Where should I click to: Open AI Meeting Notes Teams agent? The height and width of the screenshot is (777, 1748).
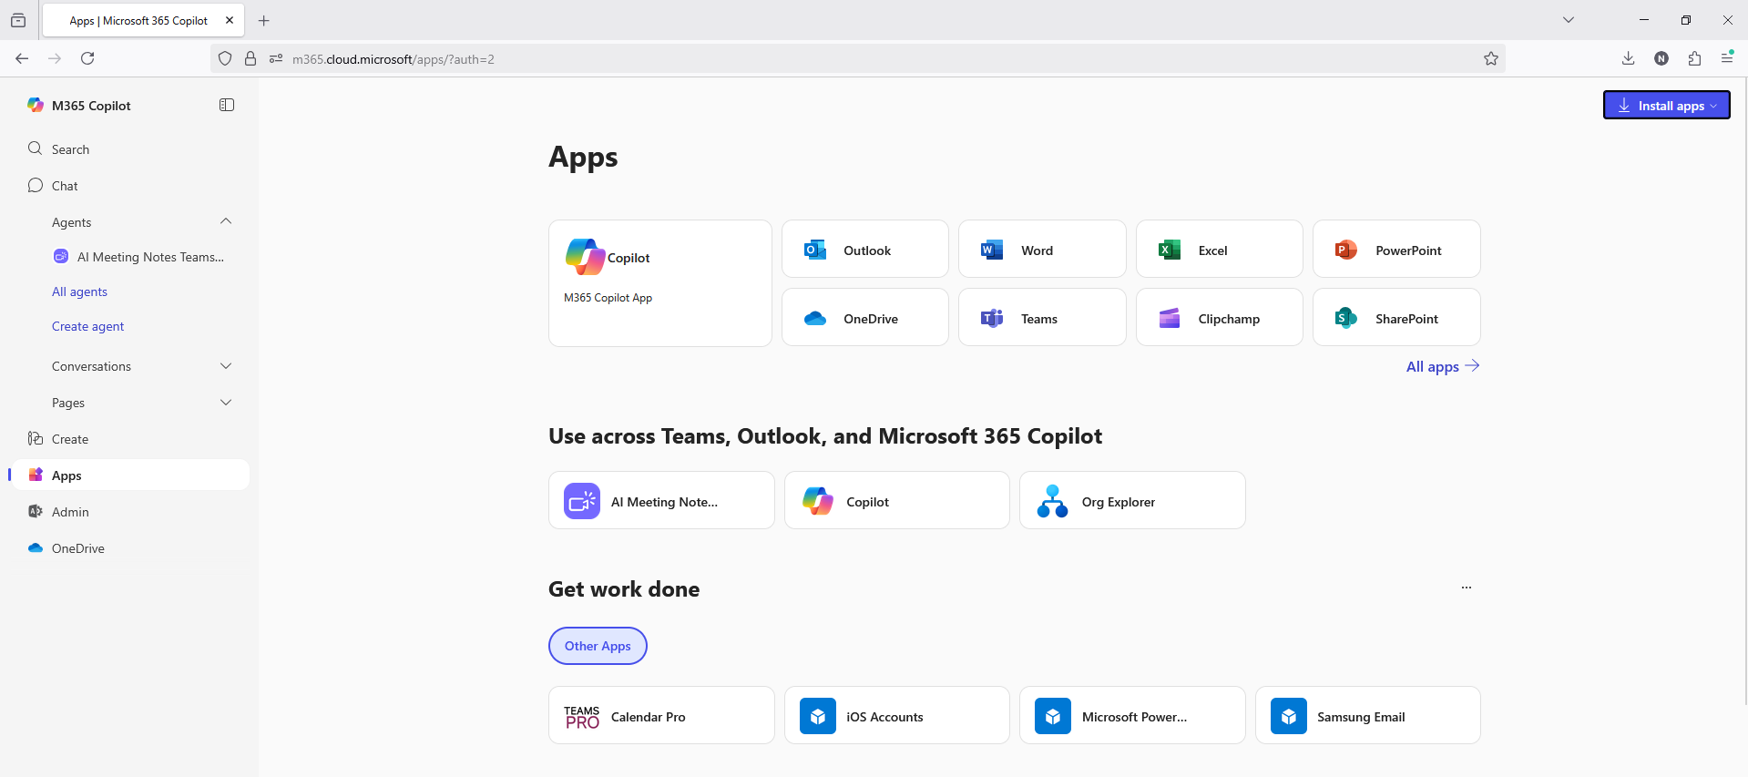pos(139,257)
